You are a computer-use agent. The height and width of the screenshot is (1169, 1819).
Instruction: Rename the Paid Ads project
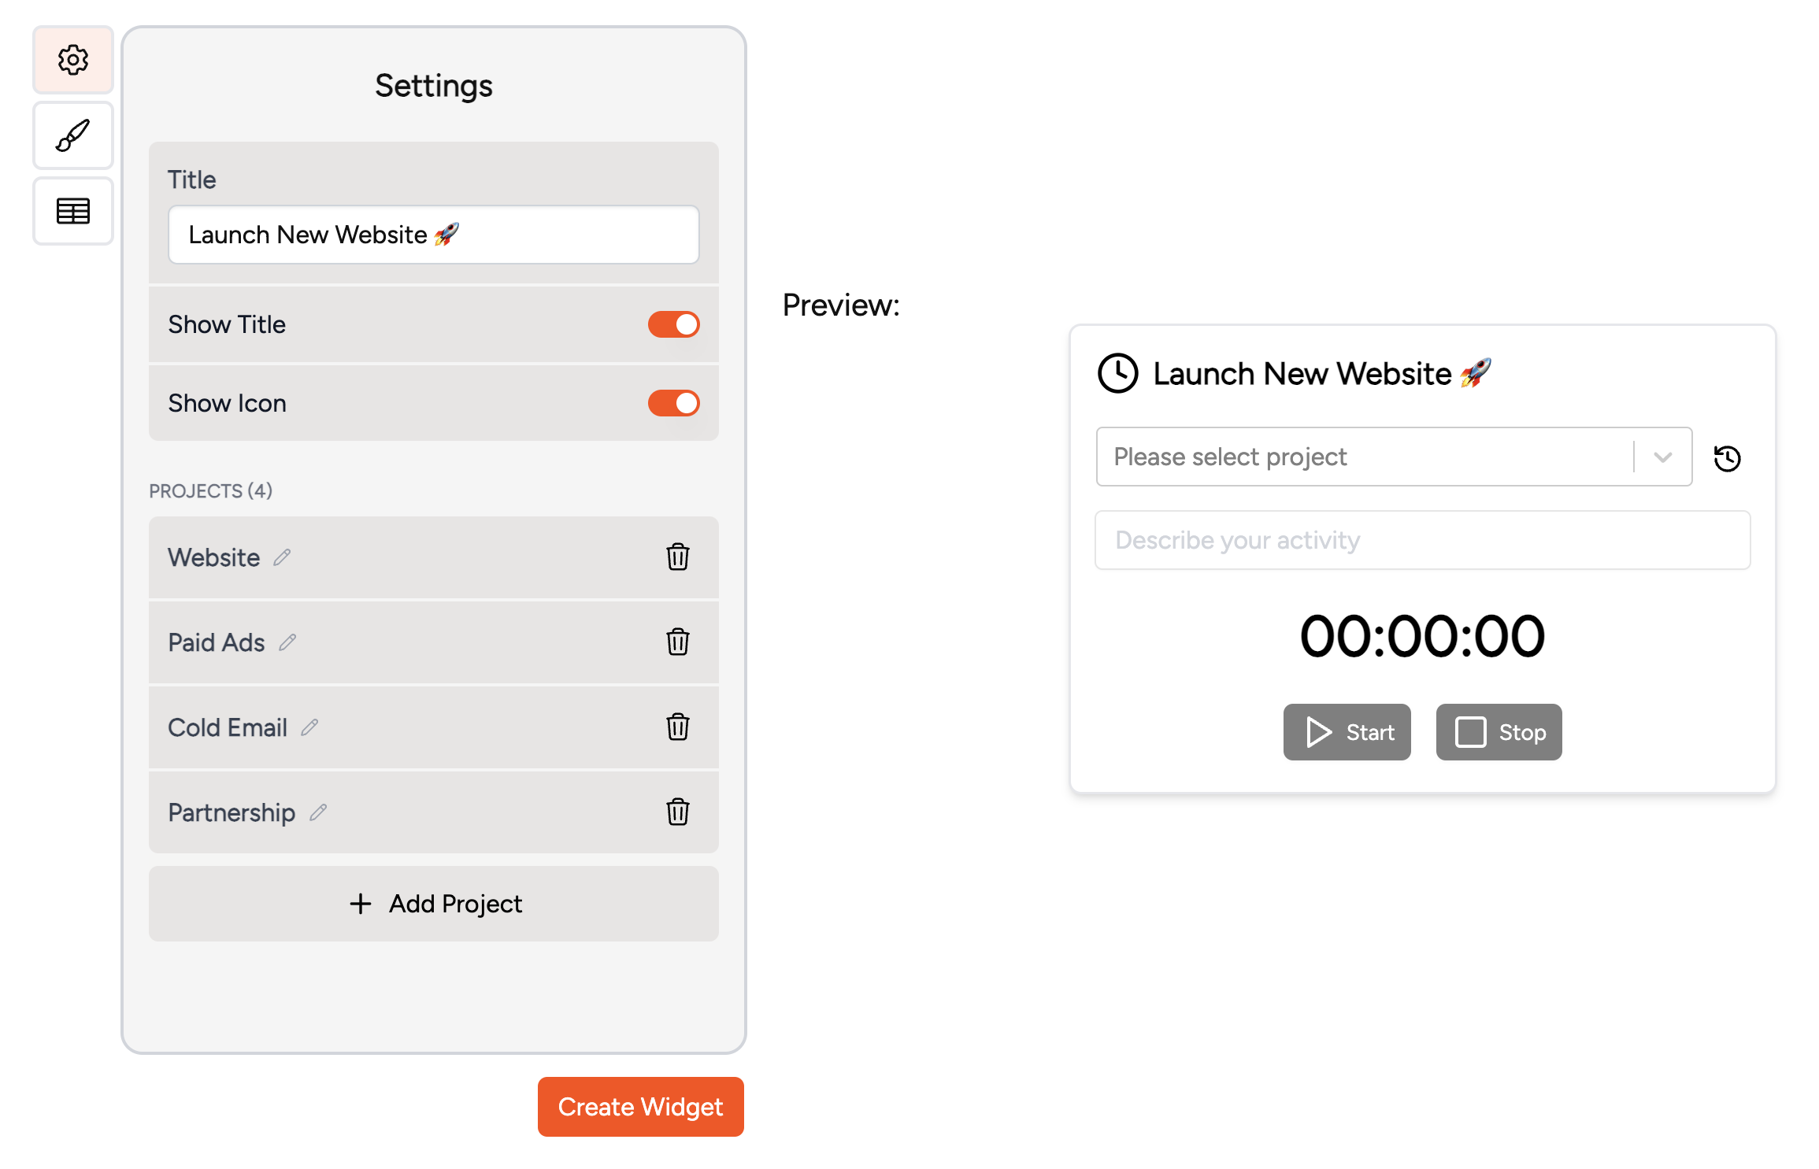(287, 642)
